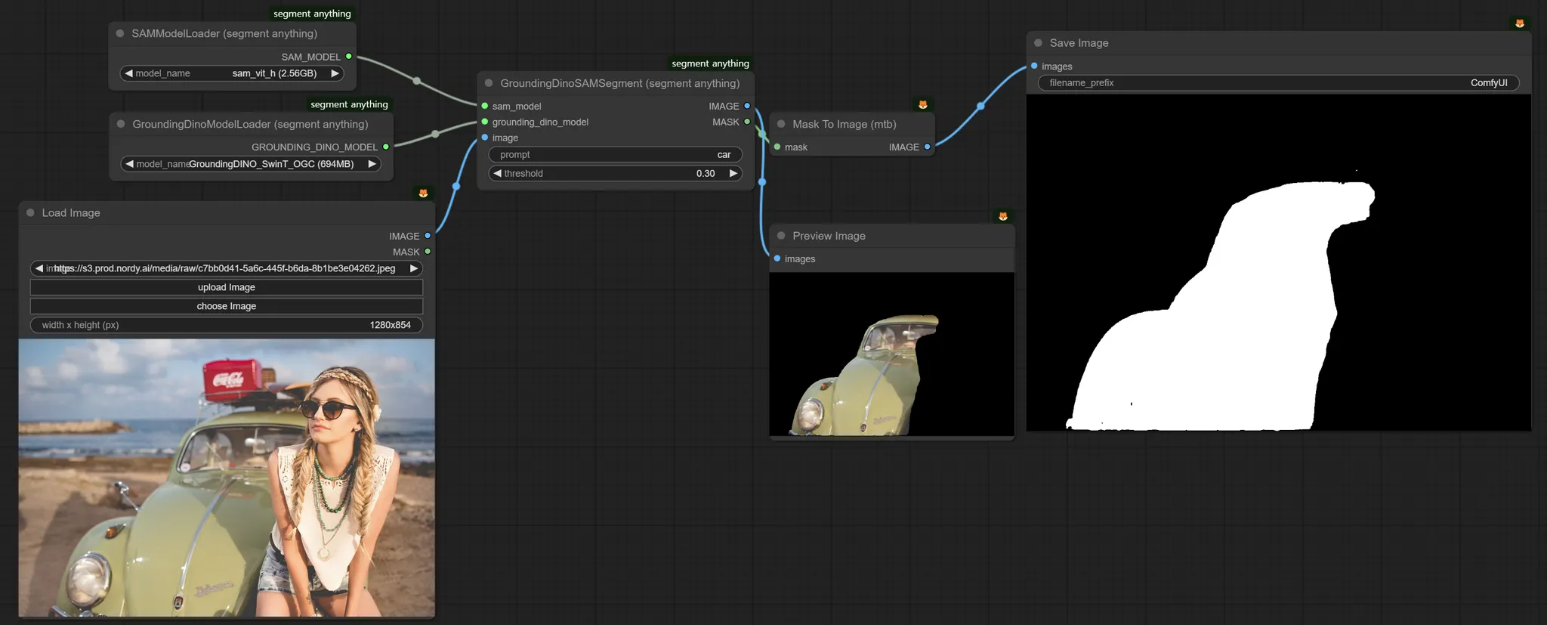Click next arrow on the Load Image file selector
The image size is (1547, 625).
(413, 268)
